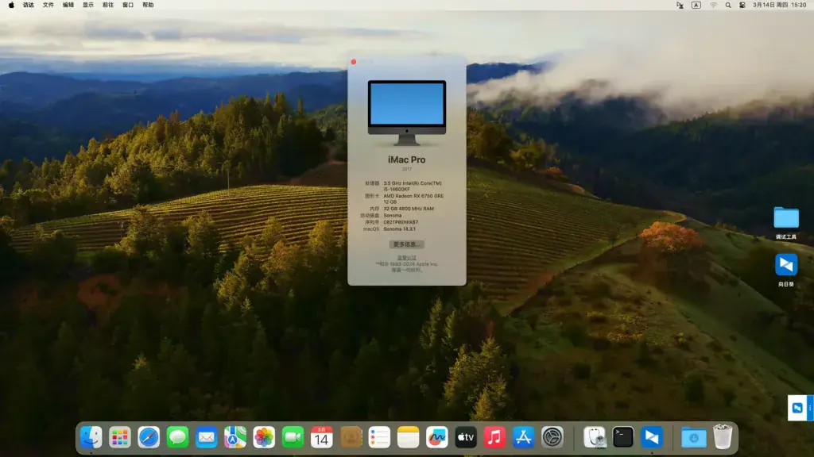Open the Wi-Fi status menu
This screenshot has height=457, width=814.
click(713, 6)
